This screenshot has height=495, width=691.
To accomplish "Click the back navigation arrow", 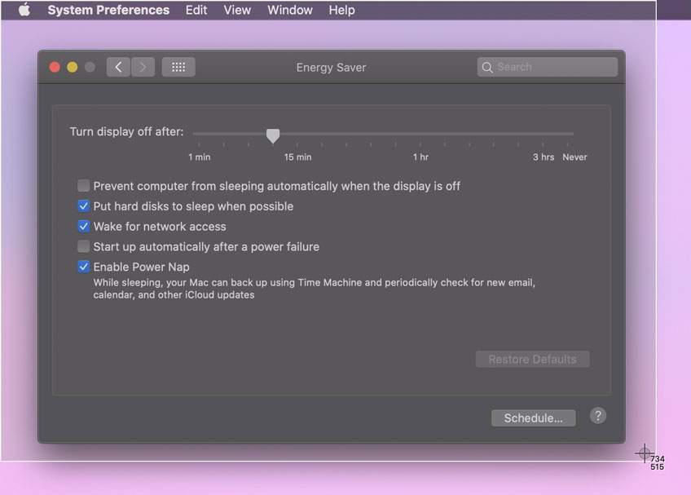I will coord(117,67).
